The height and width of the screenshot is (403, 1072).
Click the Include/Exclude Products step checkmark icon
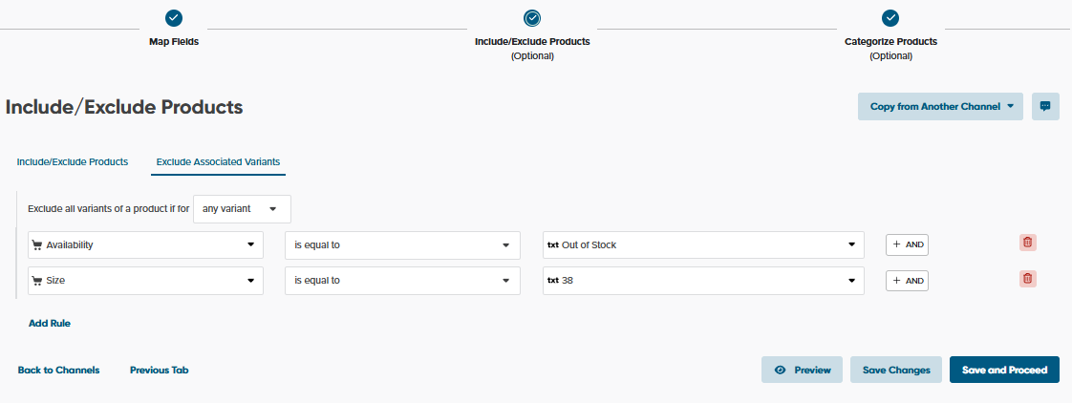point(532,18)
